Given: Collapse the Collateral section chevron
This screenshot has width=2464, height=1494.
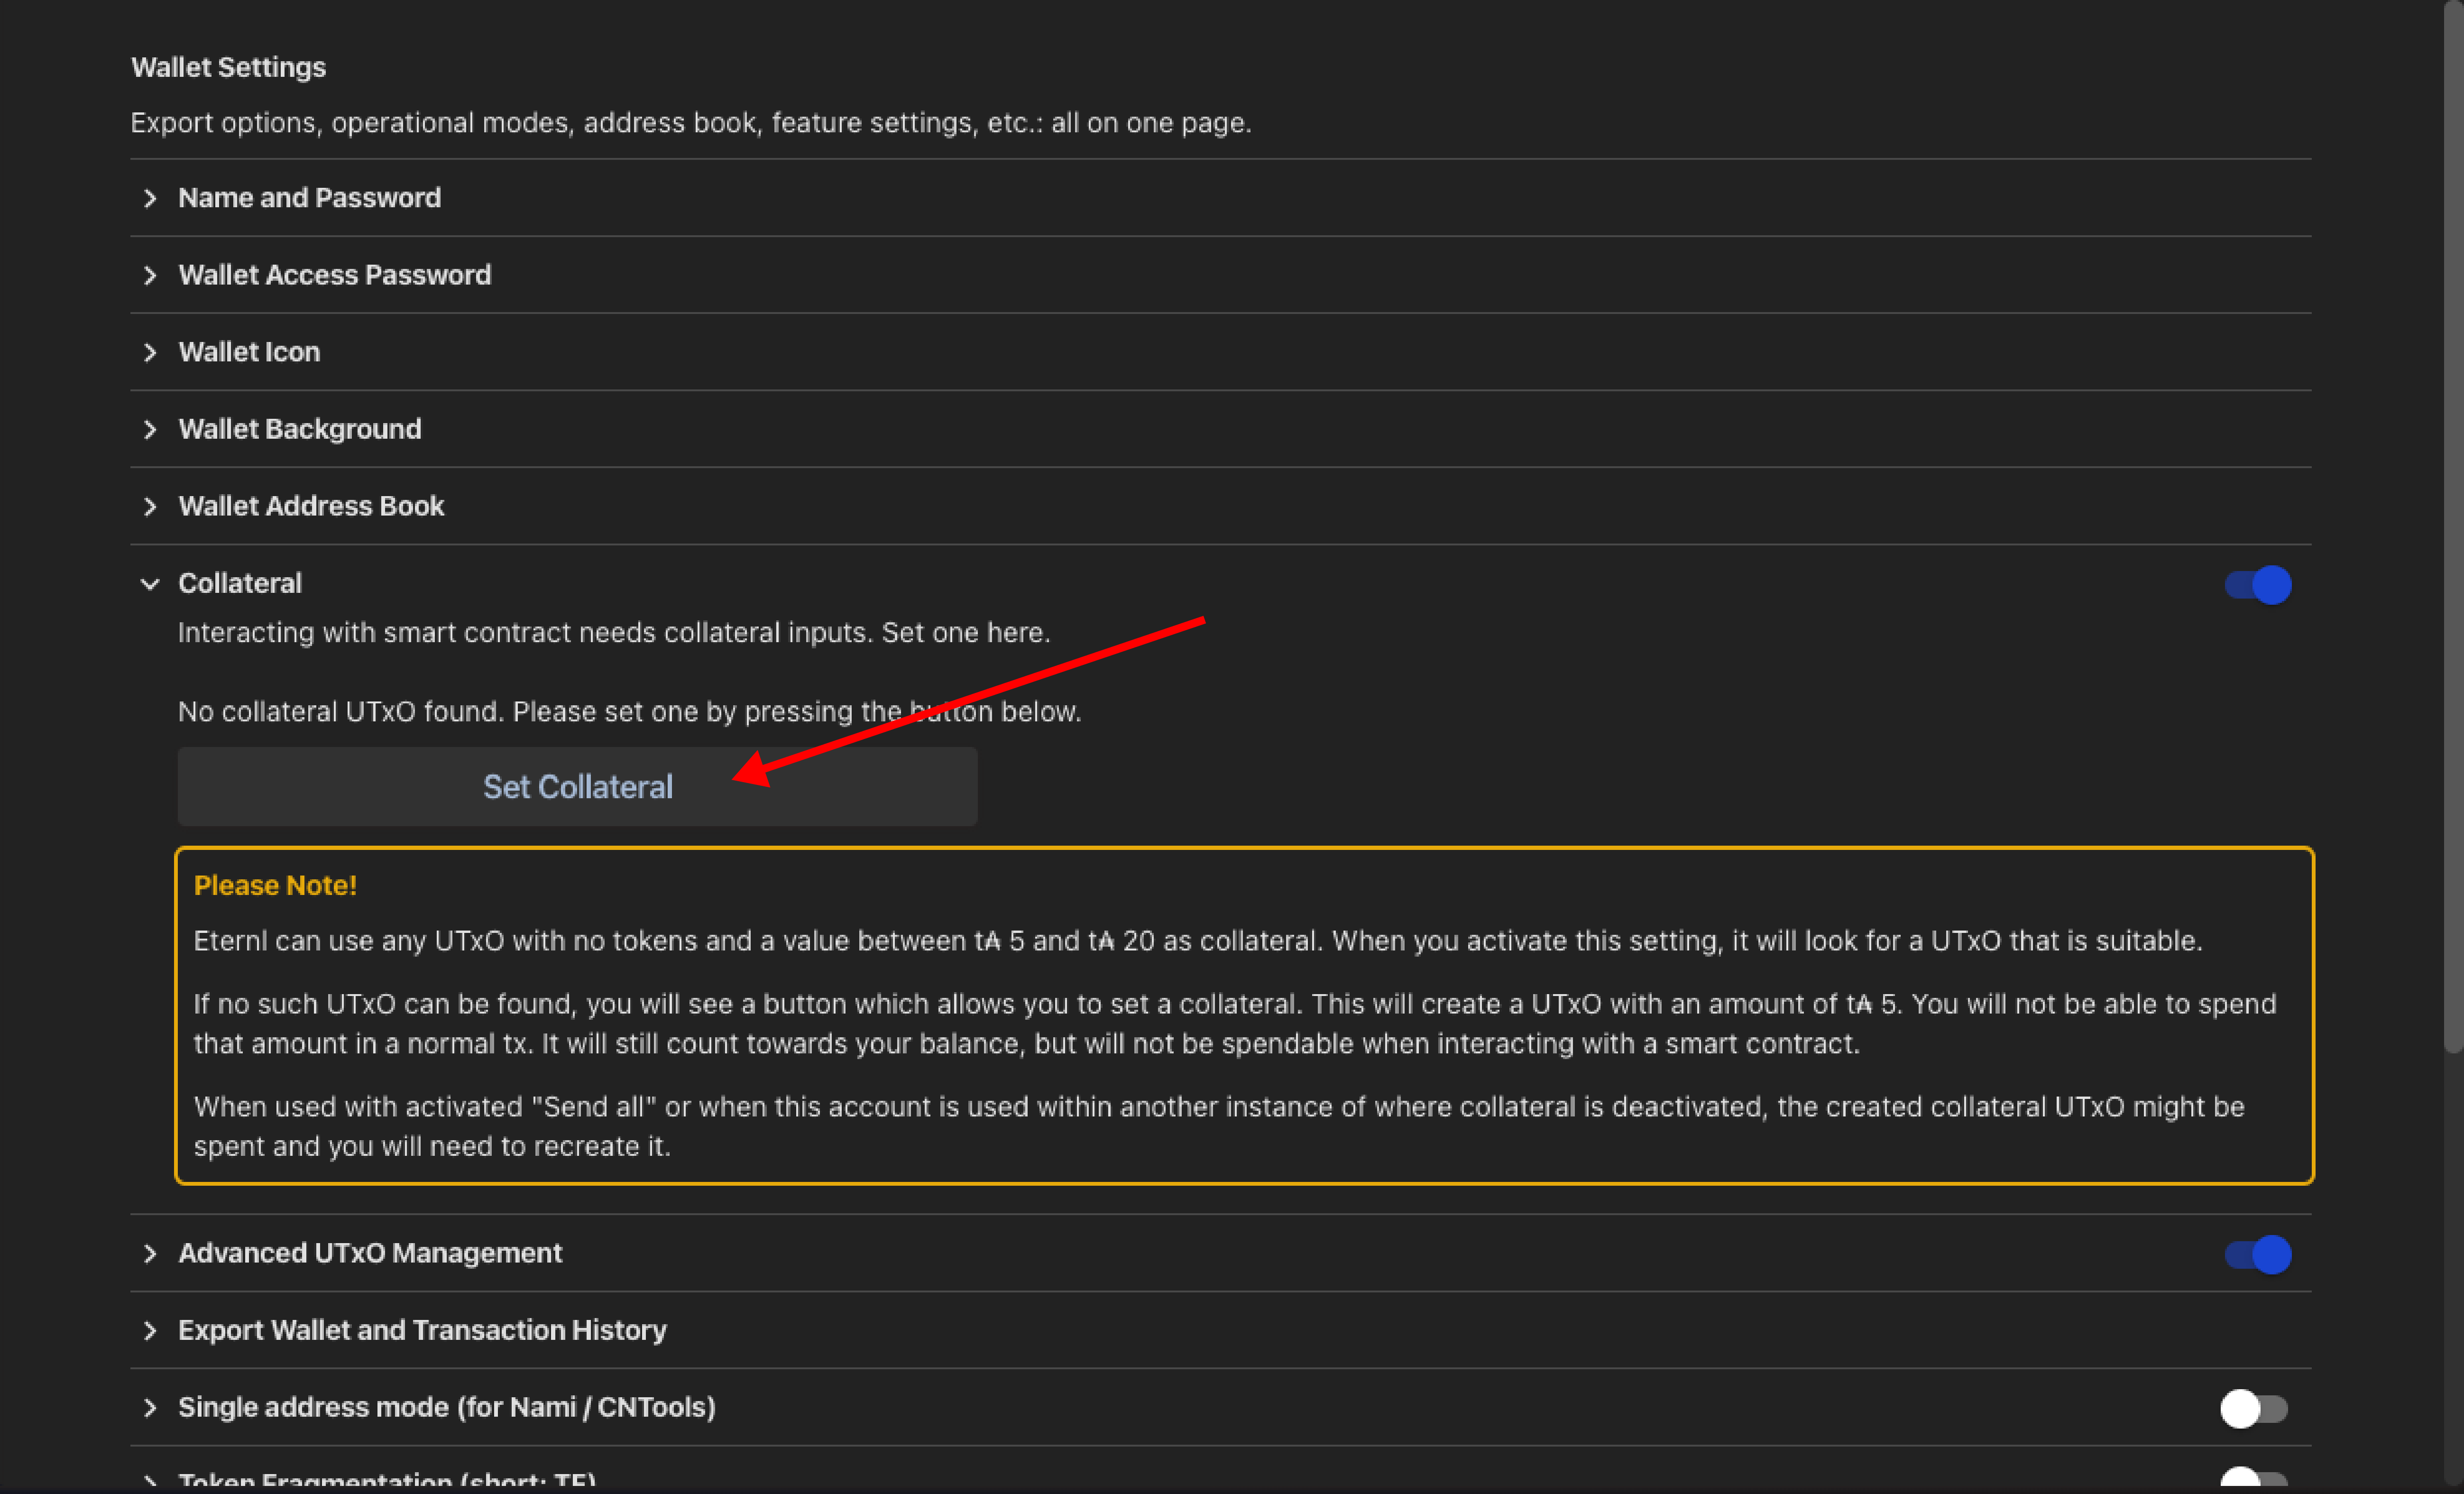Looking at the screenshot, I should coord(150,584).
